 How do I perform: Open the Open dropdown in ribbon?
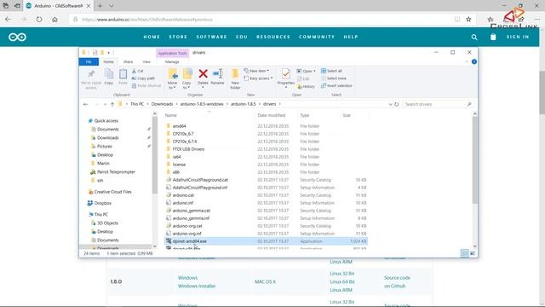tap(307, 71)
